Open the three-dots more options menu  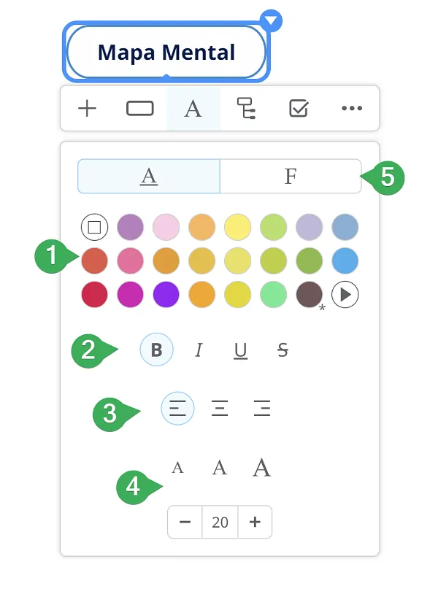352,108
